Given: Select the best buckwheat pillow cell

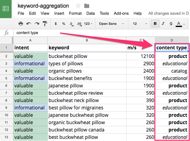Looking at the screenshot, I should tap(87, 137).
